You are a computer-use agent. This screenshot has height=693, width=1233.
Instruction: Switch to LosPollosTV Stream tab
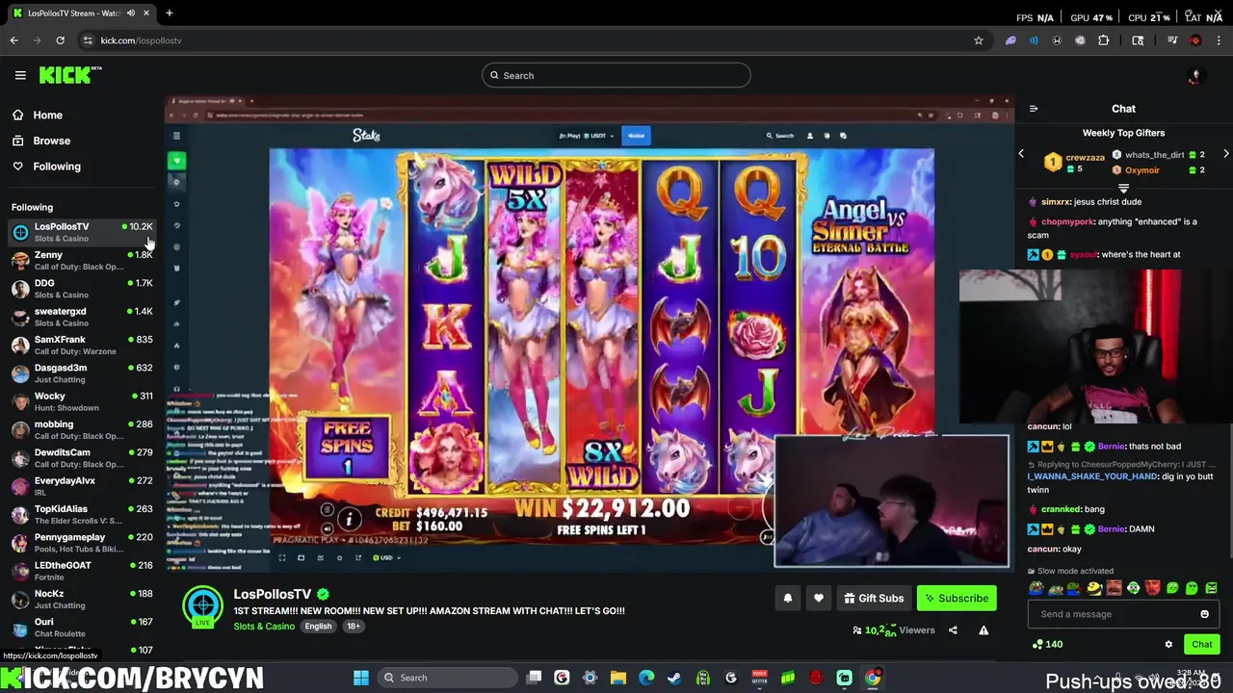(x=79, y=13)
